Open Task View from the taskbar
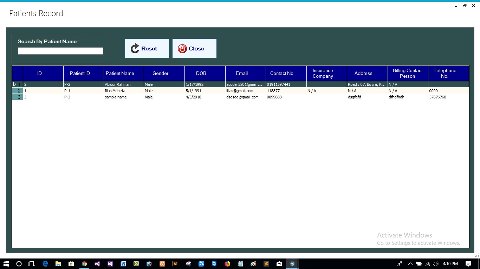This screenshot has width=480, height=269. point(32,264)
